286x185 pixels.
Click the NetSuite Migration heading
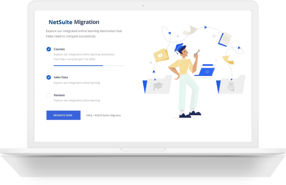(74, 22)
